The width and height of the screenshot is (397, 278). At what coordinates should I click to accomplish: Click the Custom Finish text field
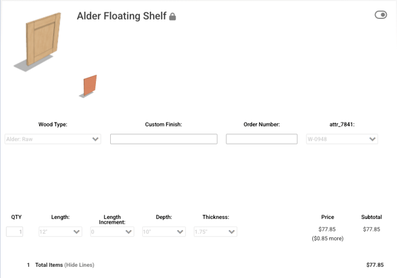pyautogui.click(x=164, y=139)
